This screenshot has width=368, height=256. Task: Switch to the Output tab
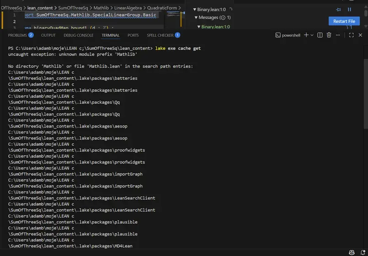48,35
